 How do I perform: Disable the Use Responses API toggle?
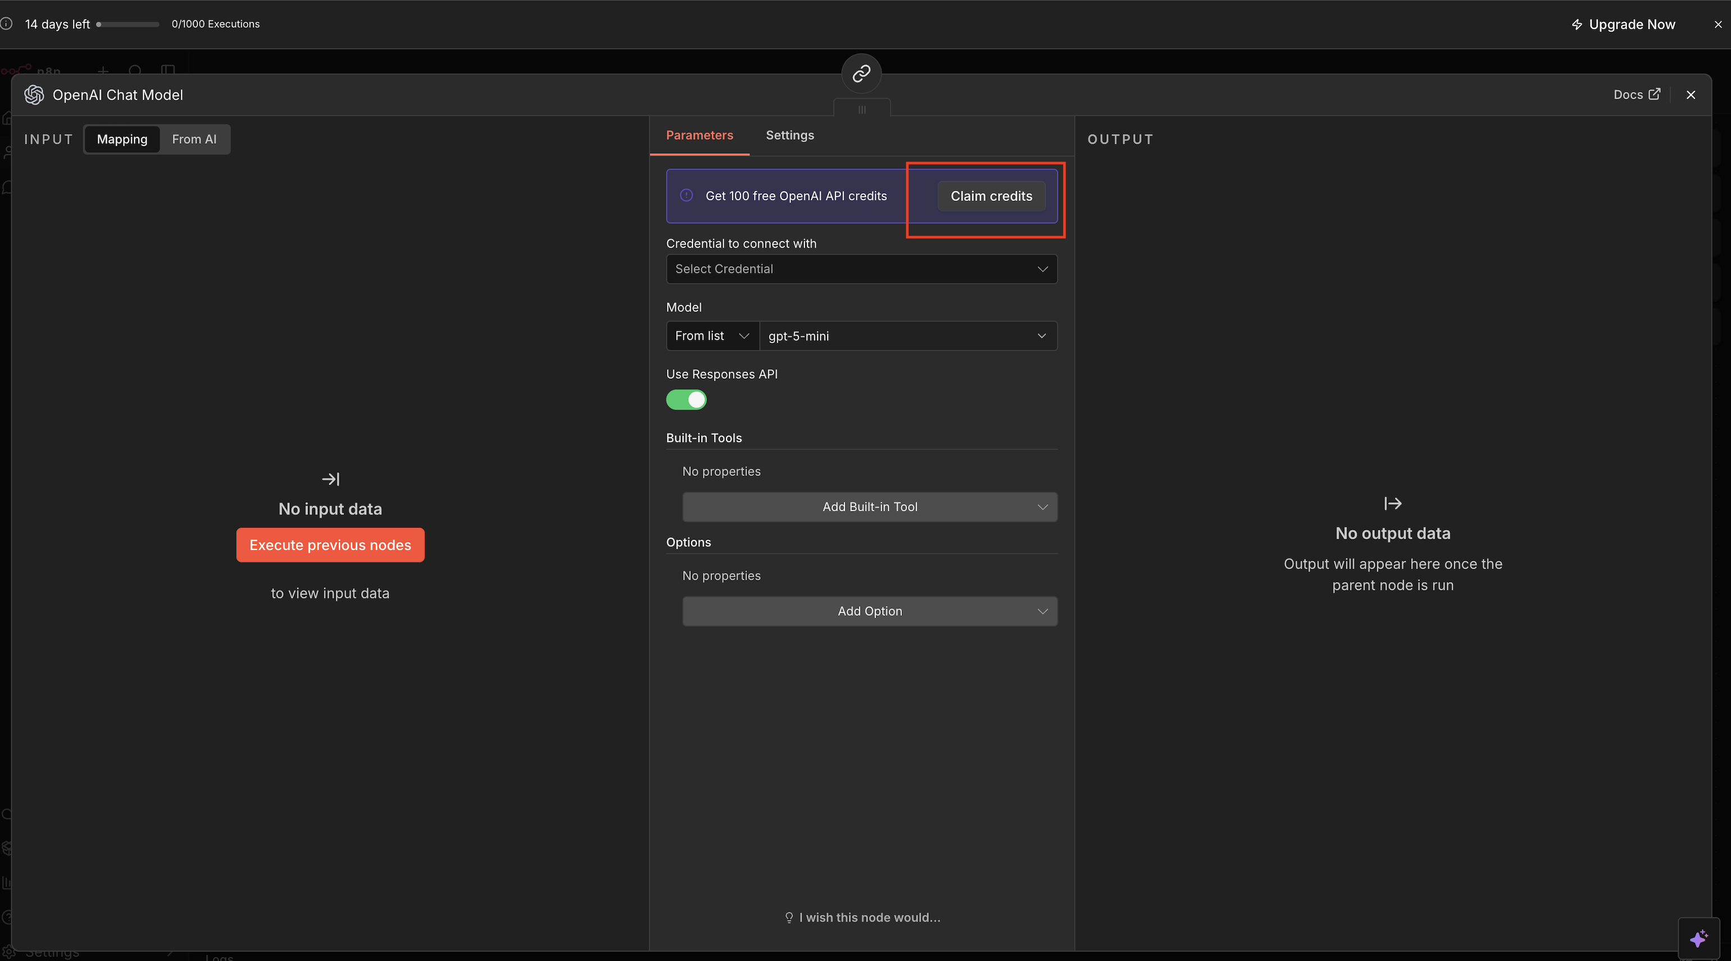click(686, 400)
